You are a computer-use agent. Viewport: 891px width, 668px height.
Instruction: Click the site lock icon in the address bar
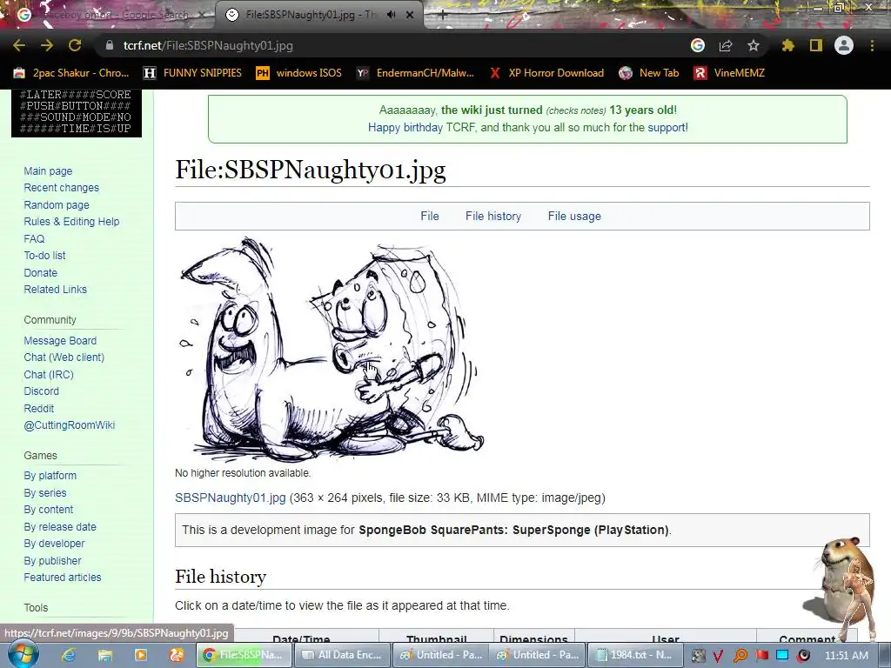click(109, 45)
